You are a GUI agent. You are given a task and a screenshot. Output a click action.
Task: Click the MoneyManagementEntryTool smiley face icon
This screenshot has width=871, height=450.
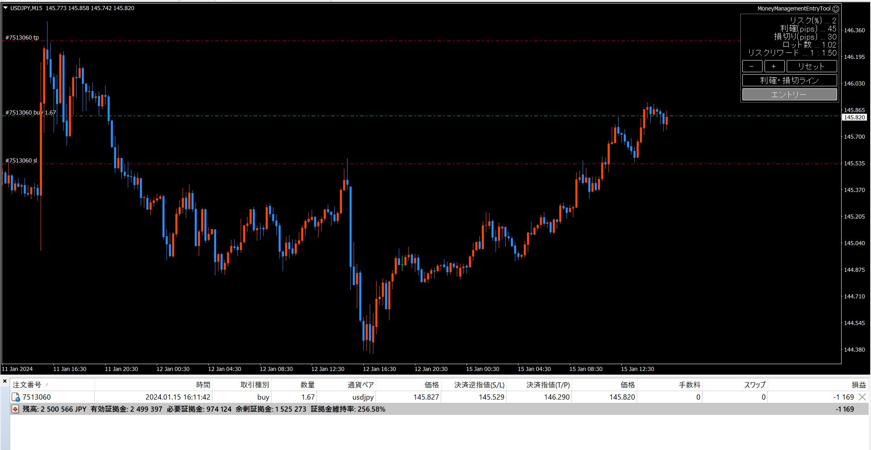coord(836,9)
